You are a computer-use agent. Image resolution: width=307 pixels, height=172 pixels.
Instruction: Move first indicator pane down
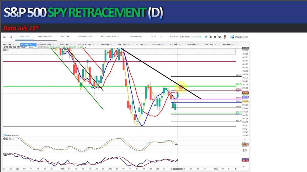tap(7, 139)
